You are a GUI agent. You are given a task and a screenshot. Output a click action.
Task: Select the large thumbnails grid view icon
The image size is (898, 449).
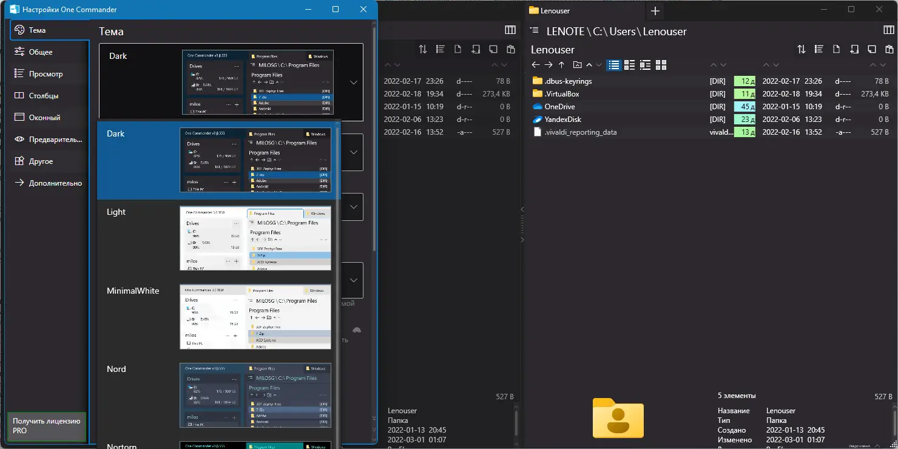tap(661, 65)
